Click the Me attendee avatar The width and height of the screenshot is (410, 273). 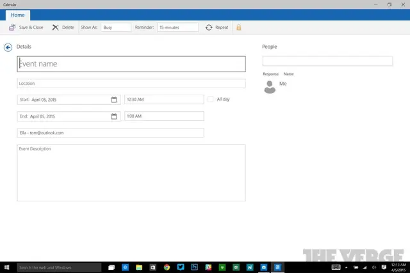pyautogui.click(x=270, y=87)
